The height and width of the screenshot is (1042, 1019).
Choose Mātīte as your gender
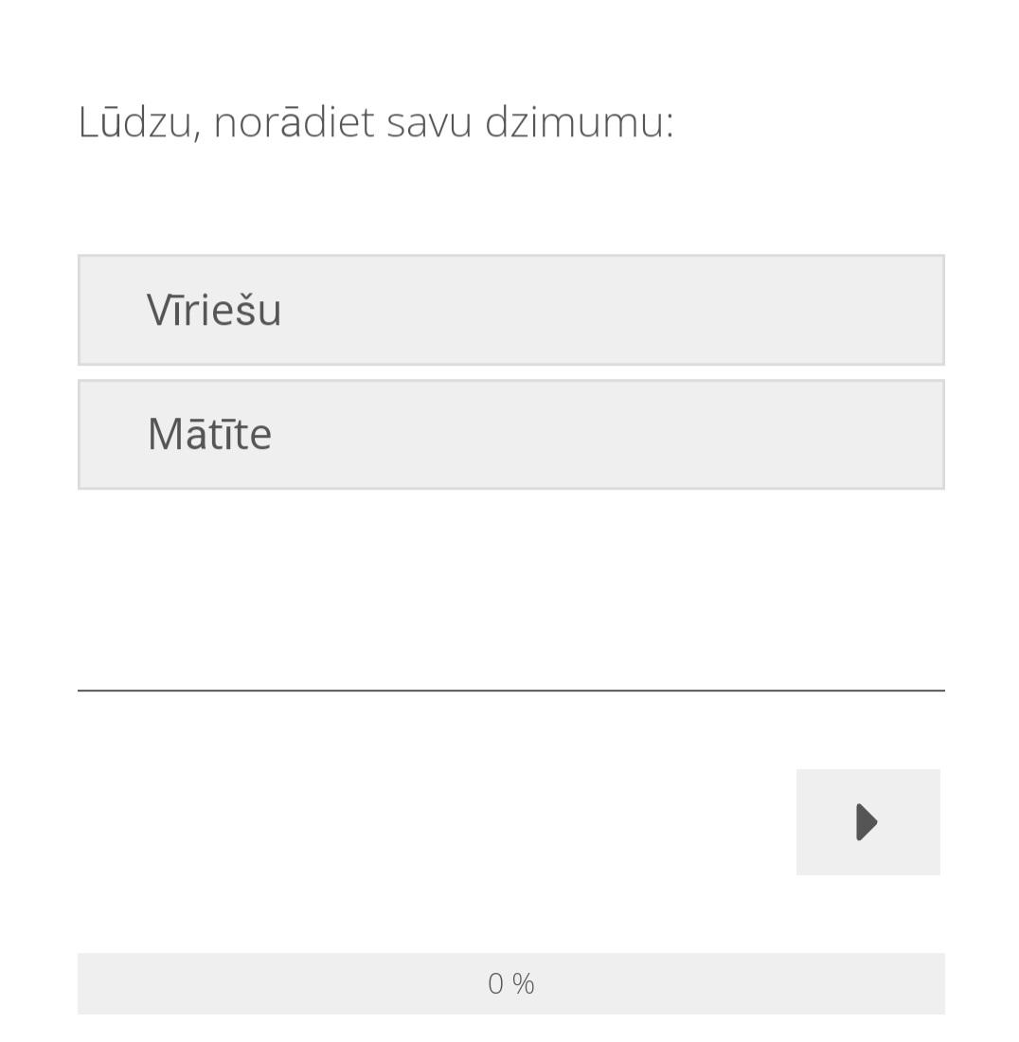[510, 435]
